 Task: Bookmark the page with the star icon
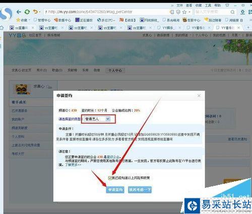pos(184,12)
